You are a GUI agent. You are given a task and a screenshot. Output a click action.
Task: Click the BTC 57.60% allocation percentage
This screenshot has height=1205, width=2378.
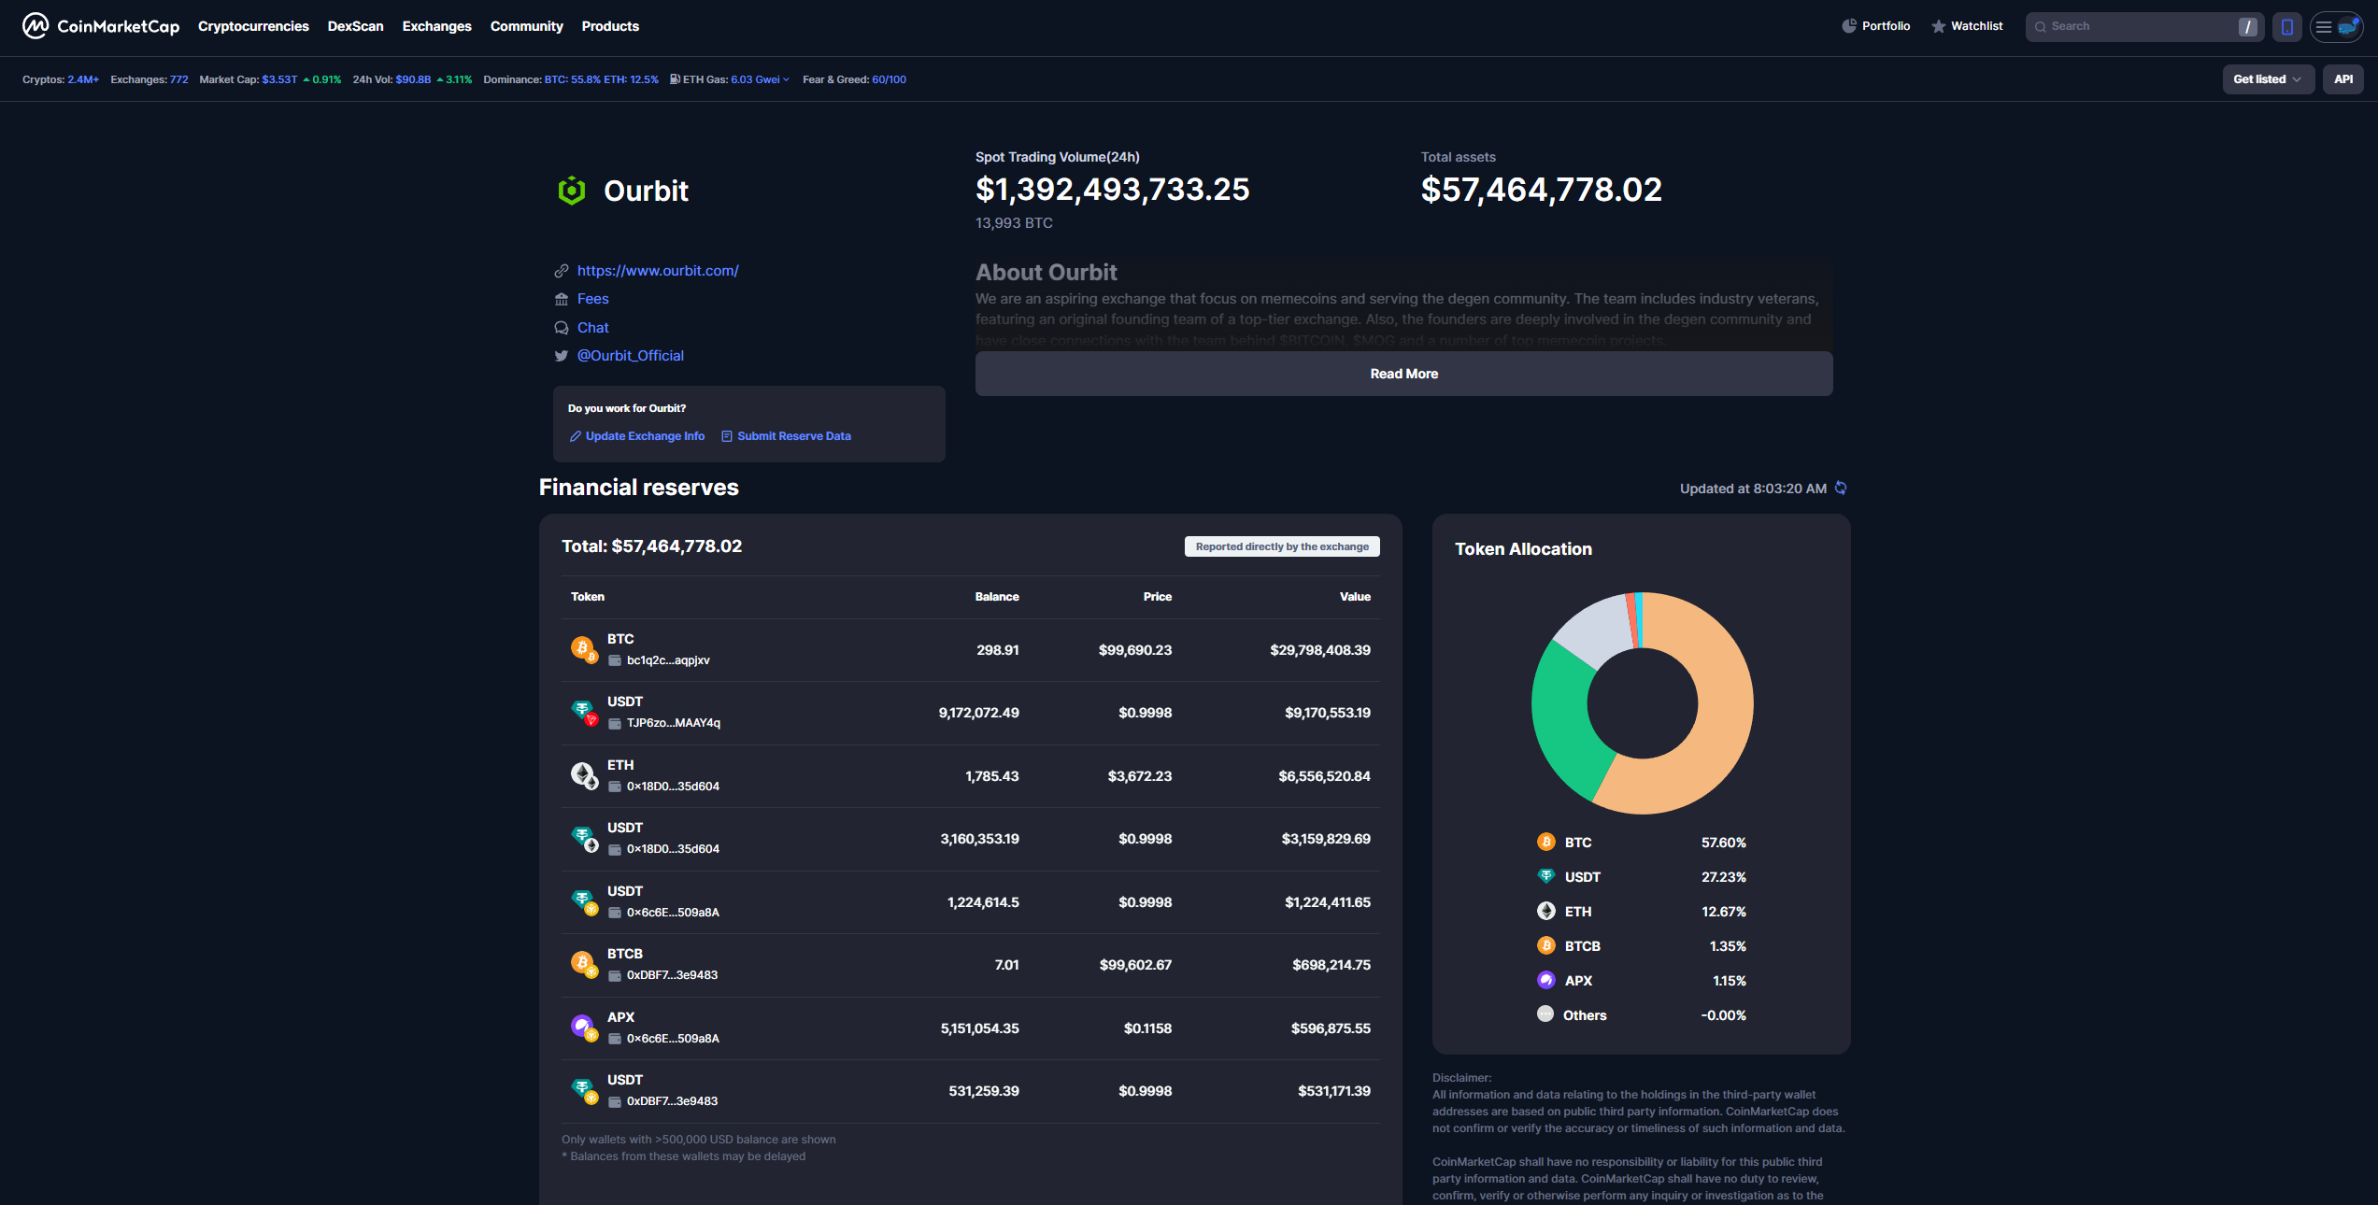[x=1724, y=843]
